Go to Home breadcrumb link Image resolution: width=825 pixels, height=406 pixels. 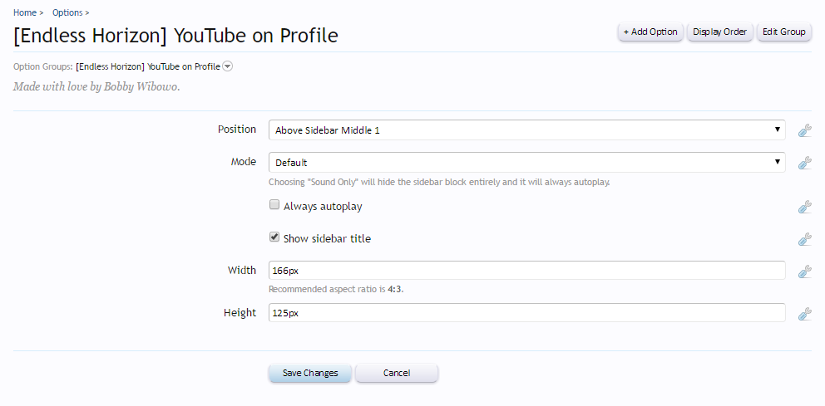25,12
